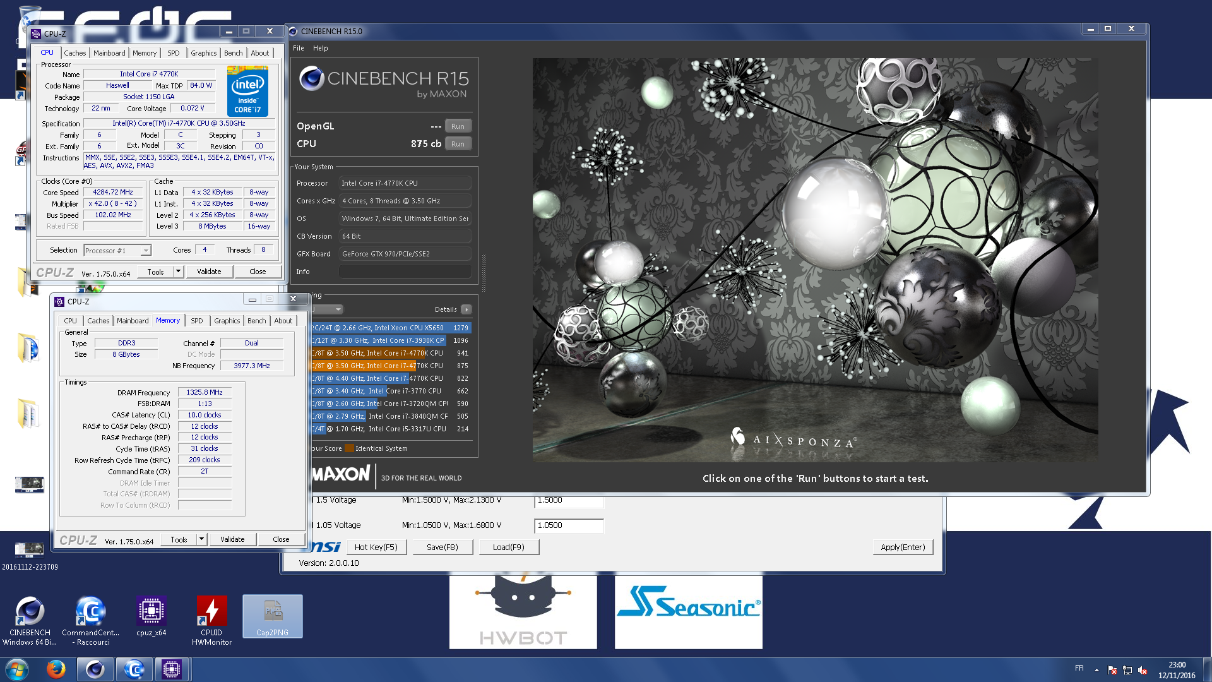The height and width of the screenshot is (682, 1212).
Task: Click the Action Center flag tray icon
Action: click(1112, 670)
